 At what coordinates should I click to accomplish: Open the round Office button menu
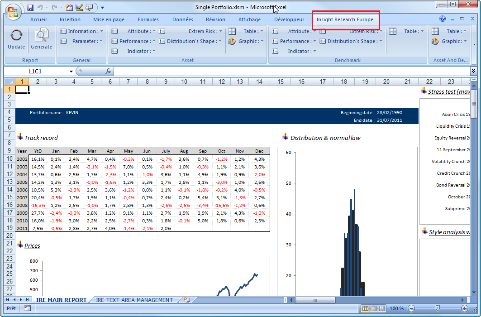click(13, 12)
